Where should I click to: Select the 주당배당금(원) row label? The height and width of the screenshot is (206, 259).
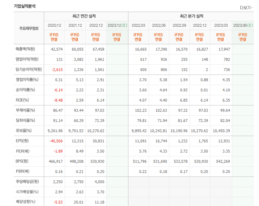[27, 182]
